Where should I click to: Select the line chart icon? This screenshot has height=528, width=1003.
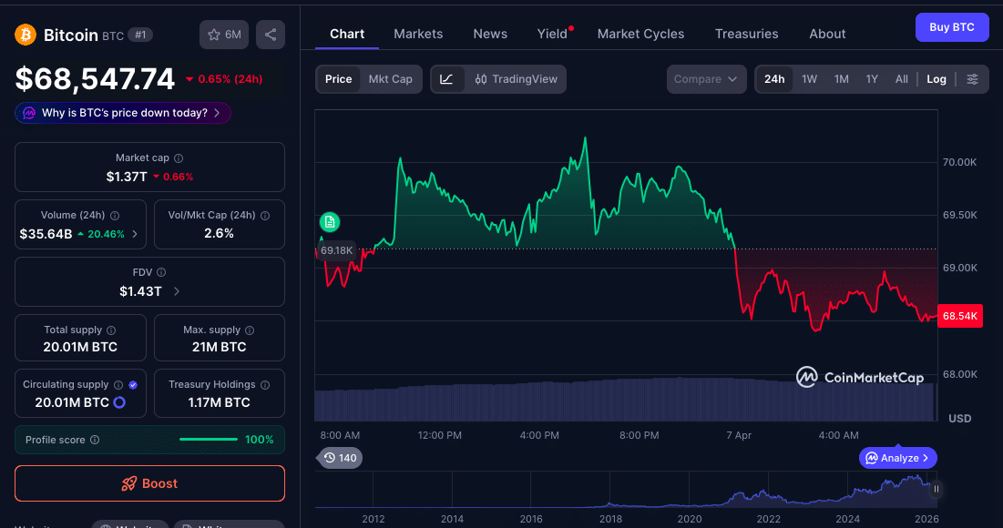(x=445, y=79)
